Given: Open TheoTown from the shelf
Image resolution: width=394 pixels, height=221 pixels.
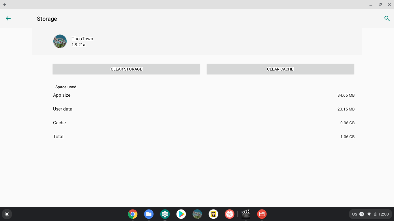Looking at the screenshot, I should (197, 214).
